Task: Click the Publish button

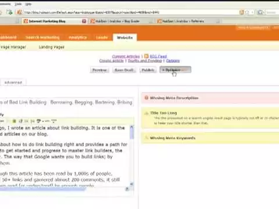Action: click(x=148, y=70)
